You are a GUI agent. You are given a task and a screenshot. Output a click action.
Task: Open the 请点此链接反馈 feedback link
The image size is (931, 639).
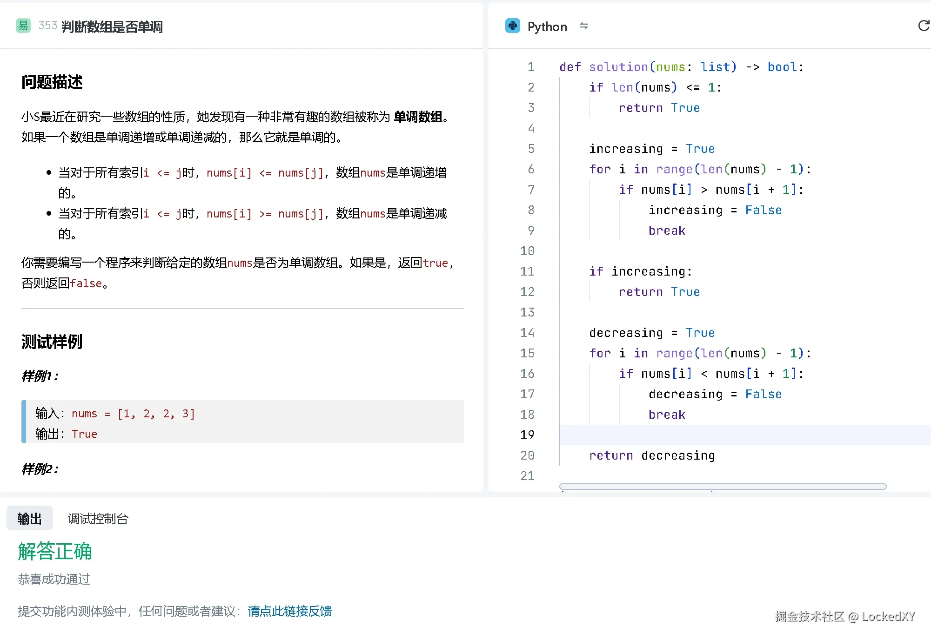289,611
